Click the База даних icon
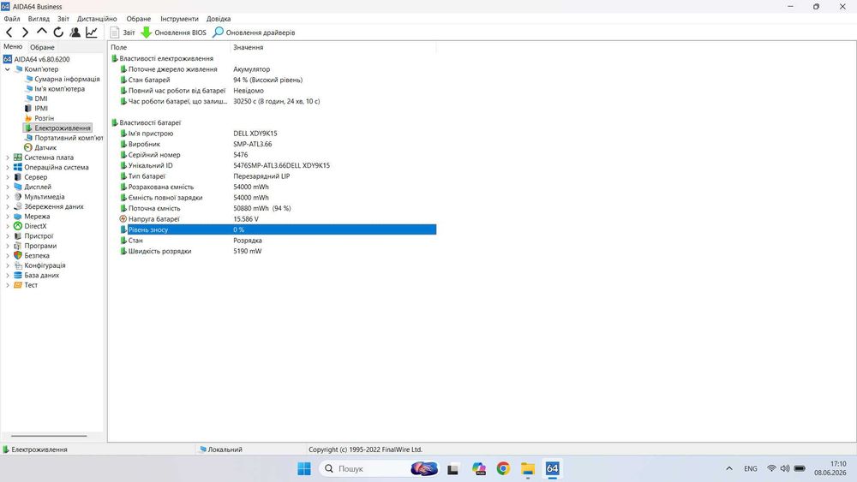This screenshot has width=857, height=482. tap(17, 276)
